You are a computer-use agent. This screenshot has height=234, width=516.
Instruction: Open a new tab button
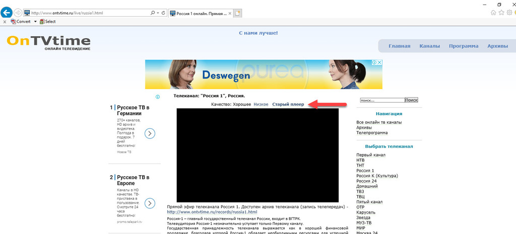[x=238, y=13]
